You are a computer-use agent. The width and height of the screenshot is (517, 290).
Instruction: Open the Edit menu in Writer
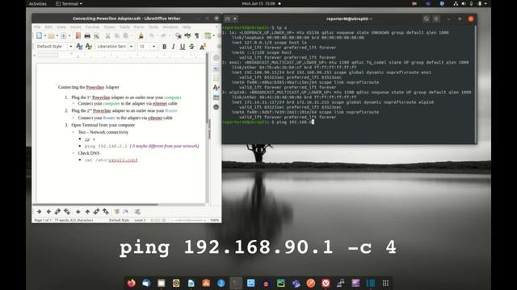(48, 27)
